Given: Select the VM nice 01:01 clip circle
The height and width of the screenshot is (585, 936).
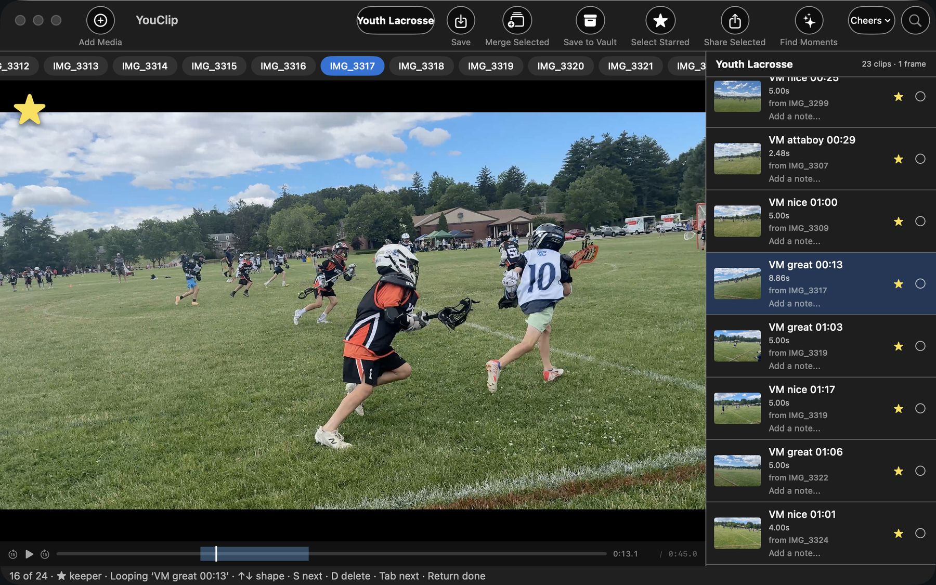Looking at the screenshot, I should coord(920,534).
